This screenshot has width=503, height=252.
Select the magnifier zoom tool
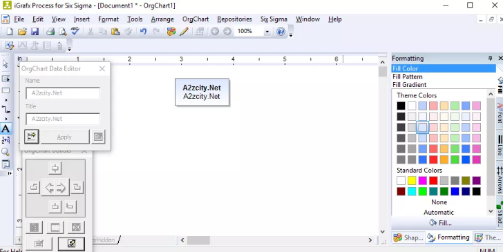(x=6, y=152)
